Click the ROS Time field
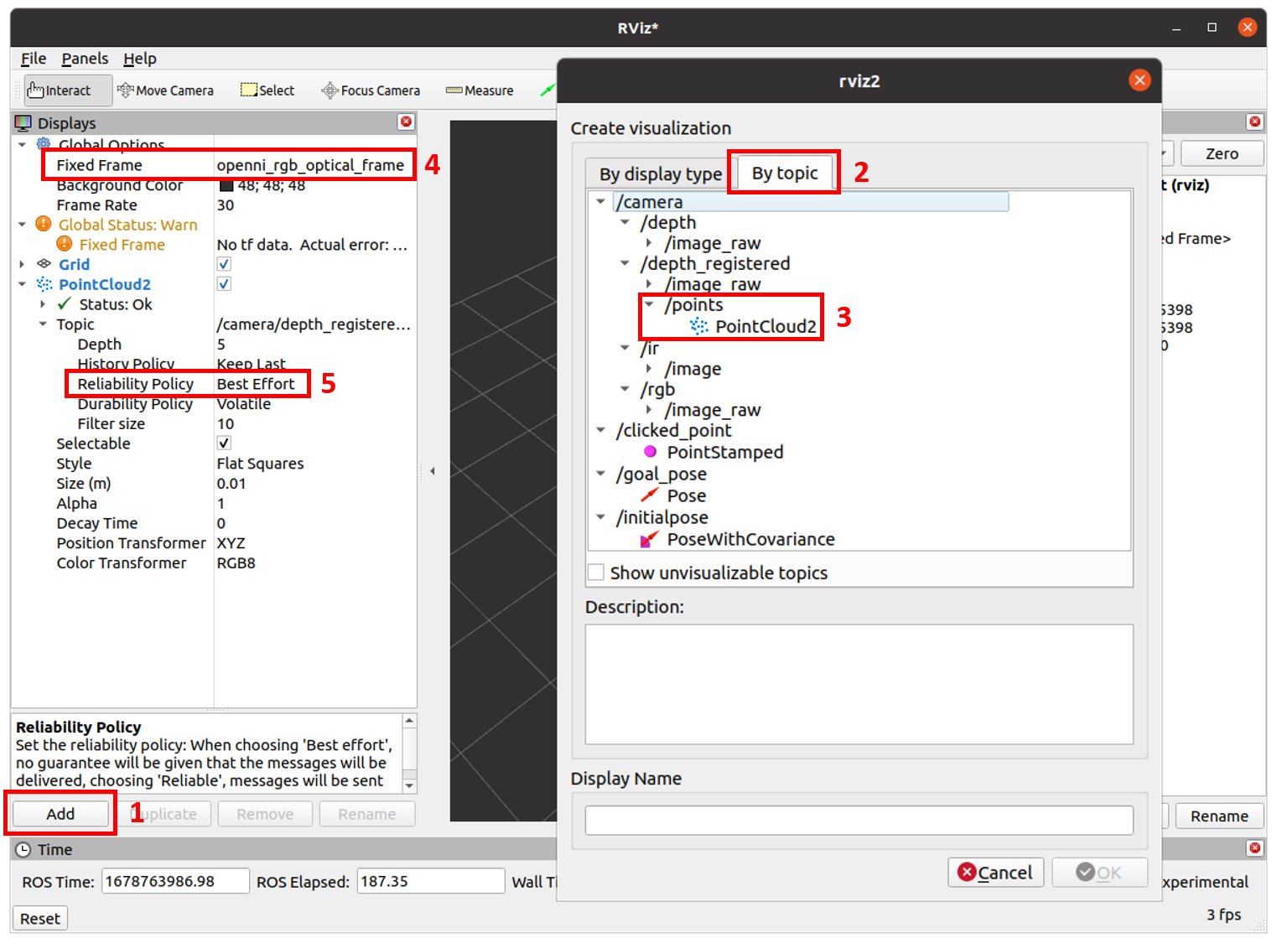This screenshot has width=1277, height=943. pos(175,882)
